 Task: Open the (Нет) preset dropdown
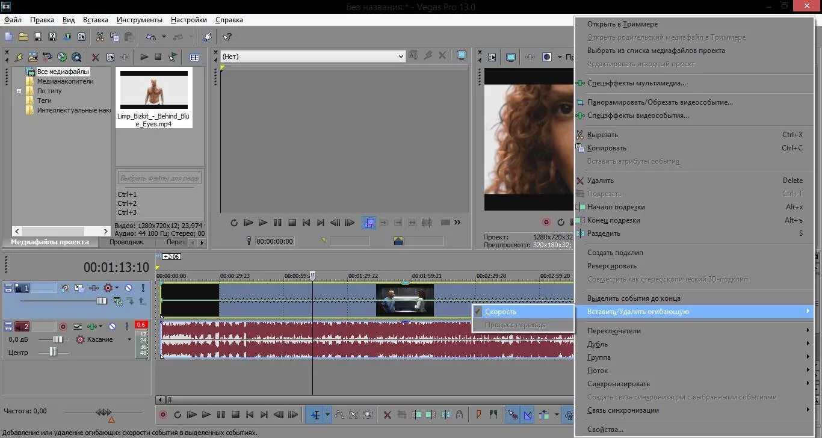(x=401, y=57)
